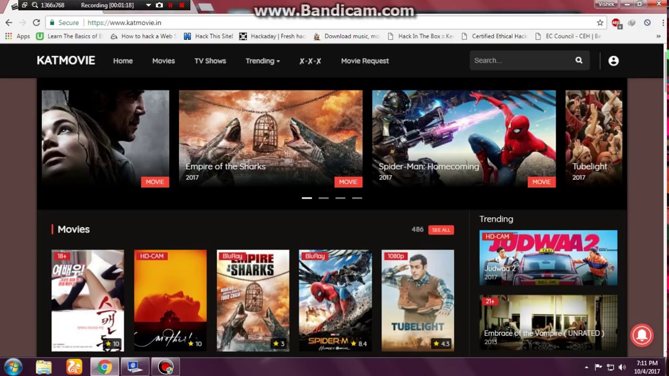
Task: Open the Spider-Man BluRay poster rated 8.4
Action: [335, 300]
